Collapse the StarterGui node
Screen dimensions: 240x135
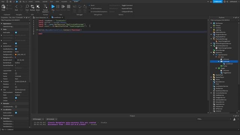(x=211, y=52)
